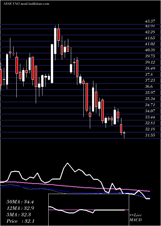
Task: Click the 50MA : 34.4 readout
Action: (20, 202)
